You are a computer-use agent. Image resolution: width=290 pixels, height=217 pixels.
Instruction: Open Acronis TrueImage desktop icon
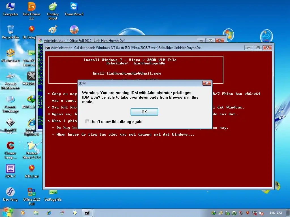(x=10, y=104)
